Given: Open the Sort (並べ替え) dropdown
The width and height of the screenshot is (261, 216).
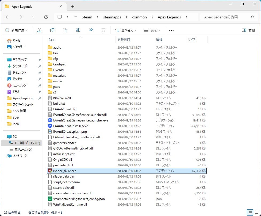Looking at the screenshot, I should point(126,30).
